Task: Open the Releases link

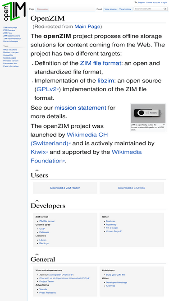Action: (44, 232)
